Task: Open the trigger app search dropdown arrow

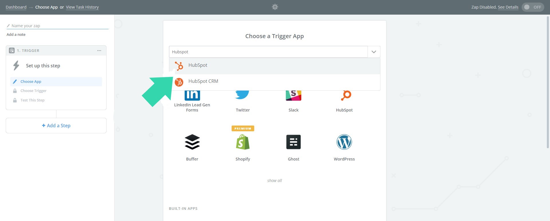Action: 374,52
